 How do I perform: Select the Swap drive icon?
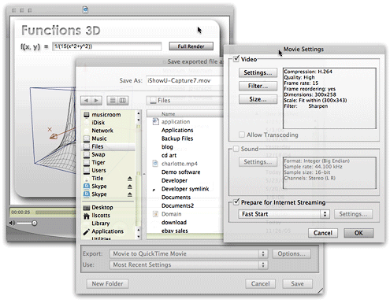pyautogui.click(x=87, y=154)
